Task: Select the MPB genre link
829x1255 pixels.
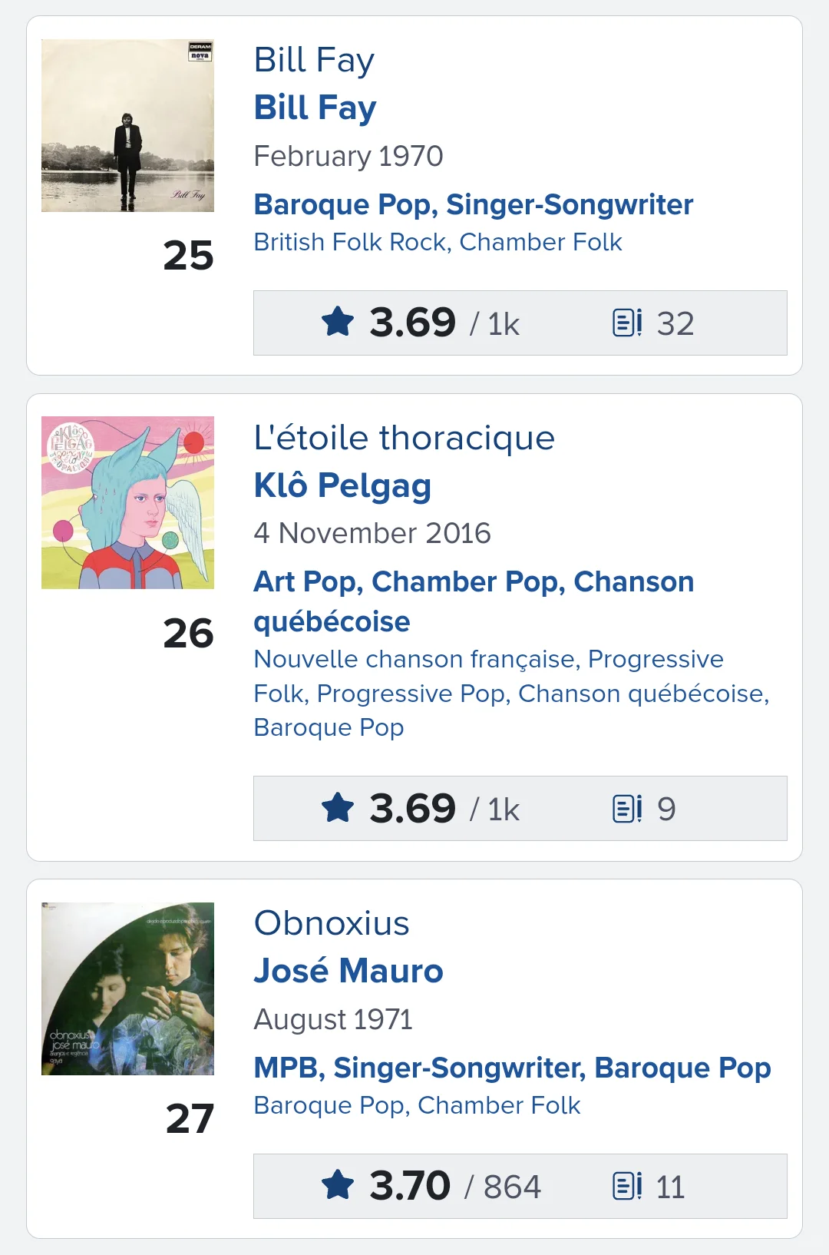Action: point(289,1068)
